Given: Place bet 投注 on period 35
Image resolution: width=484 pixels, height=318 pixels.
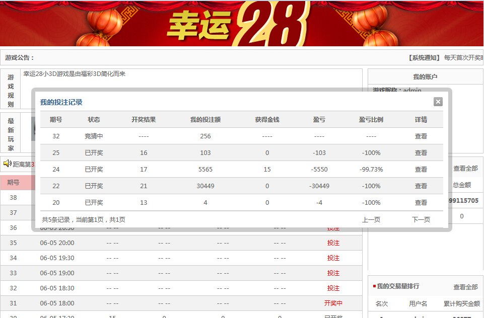Looking at the screenshot, I should pos(333,243).
